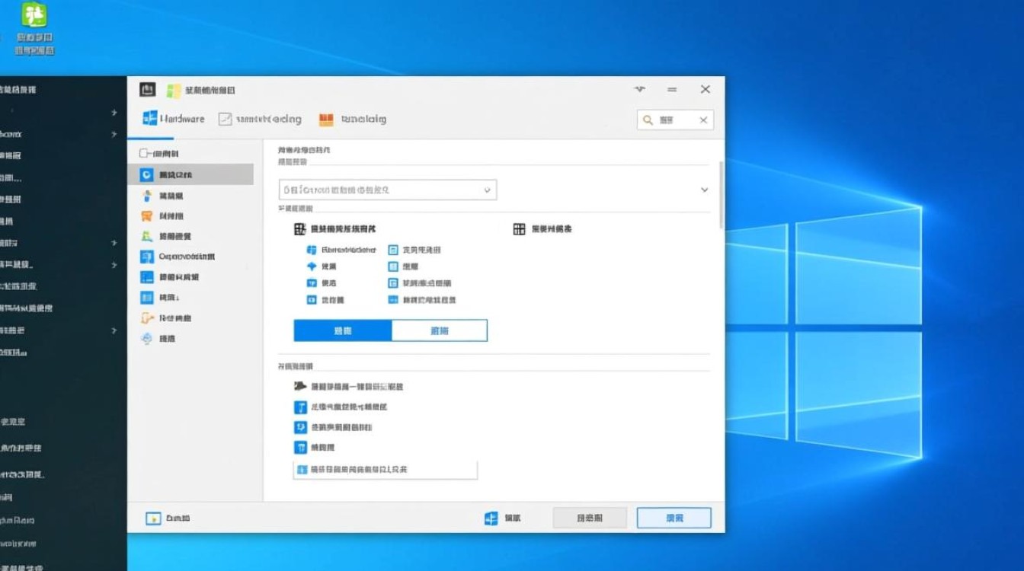Click the blue confirm button at bottom right
Screen dimensions: 1024x571
tap(674, 517)
